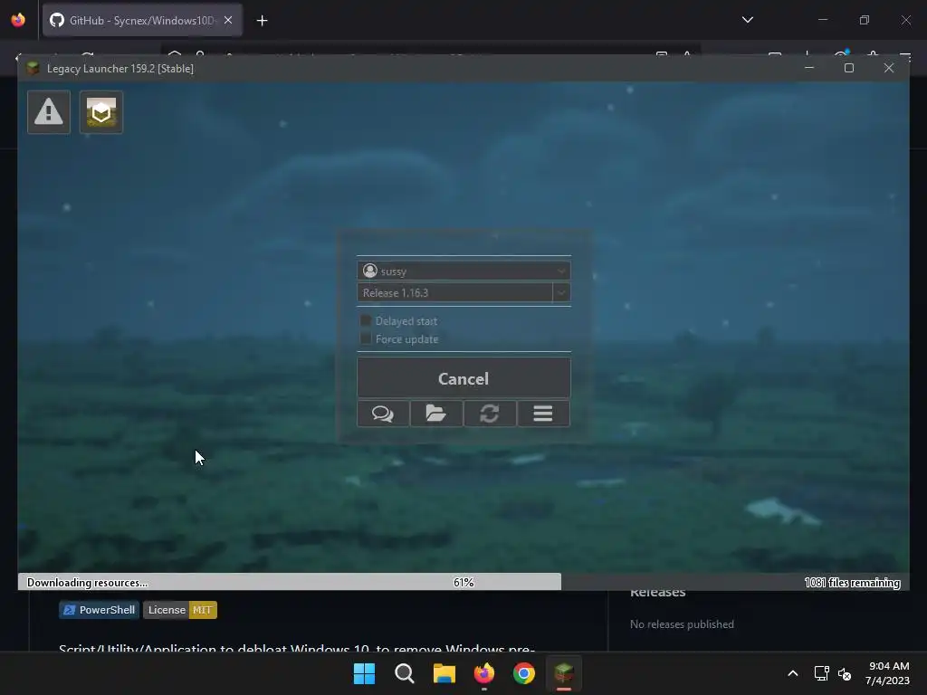Open the Minecraft block notice icon

click(x=101, y=111)
